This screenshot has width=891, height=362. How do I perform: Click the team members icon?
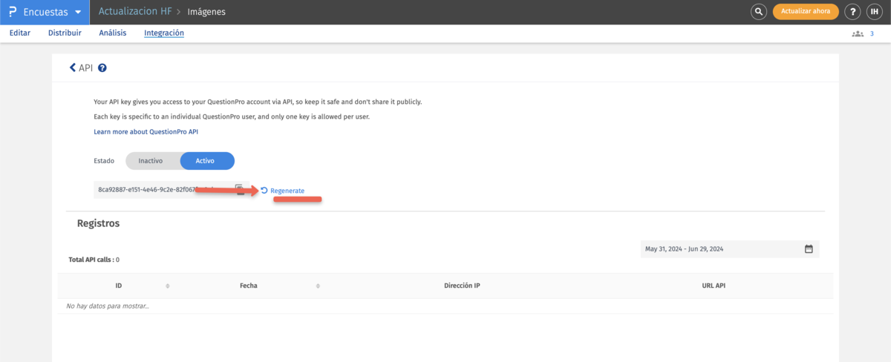[858, 34]
